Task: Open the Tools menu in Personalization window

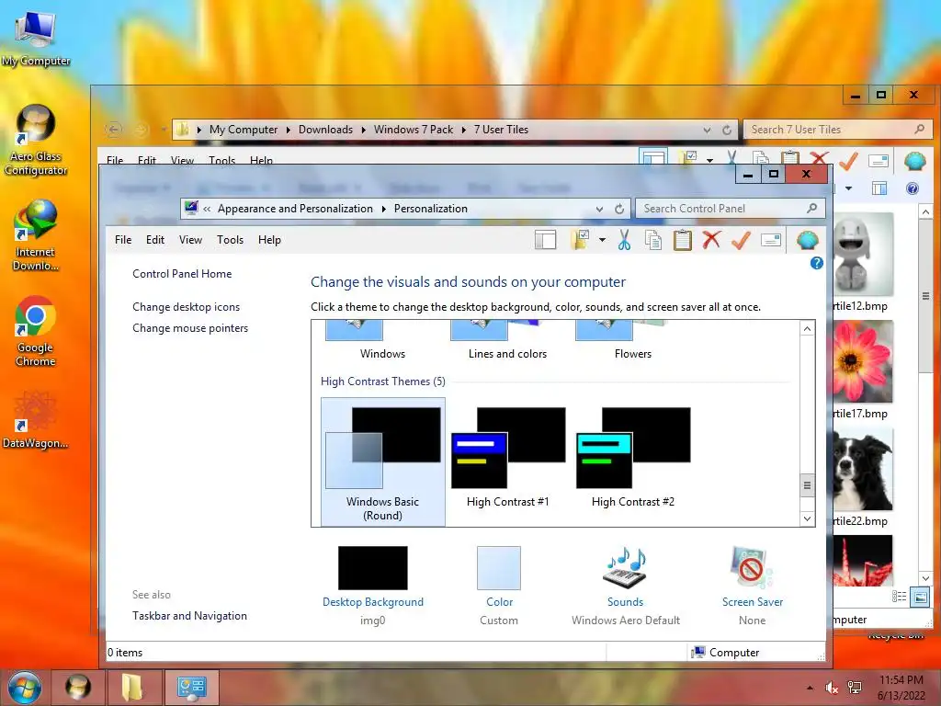Action: point(230,240)
